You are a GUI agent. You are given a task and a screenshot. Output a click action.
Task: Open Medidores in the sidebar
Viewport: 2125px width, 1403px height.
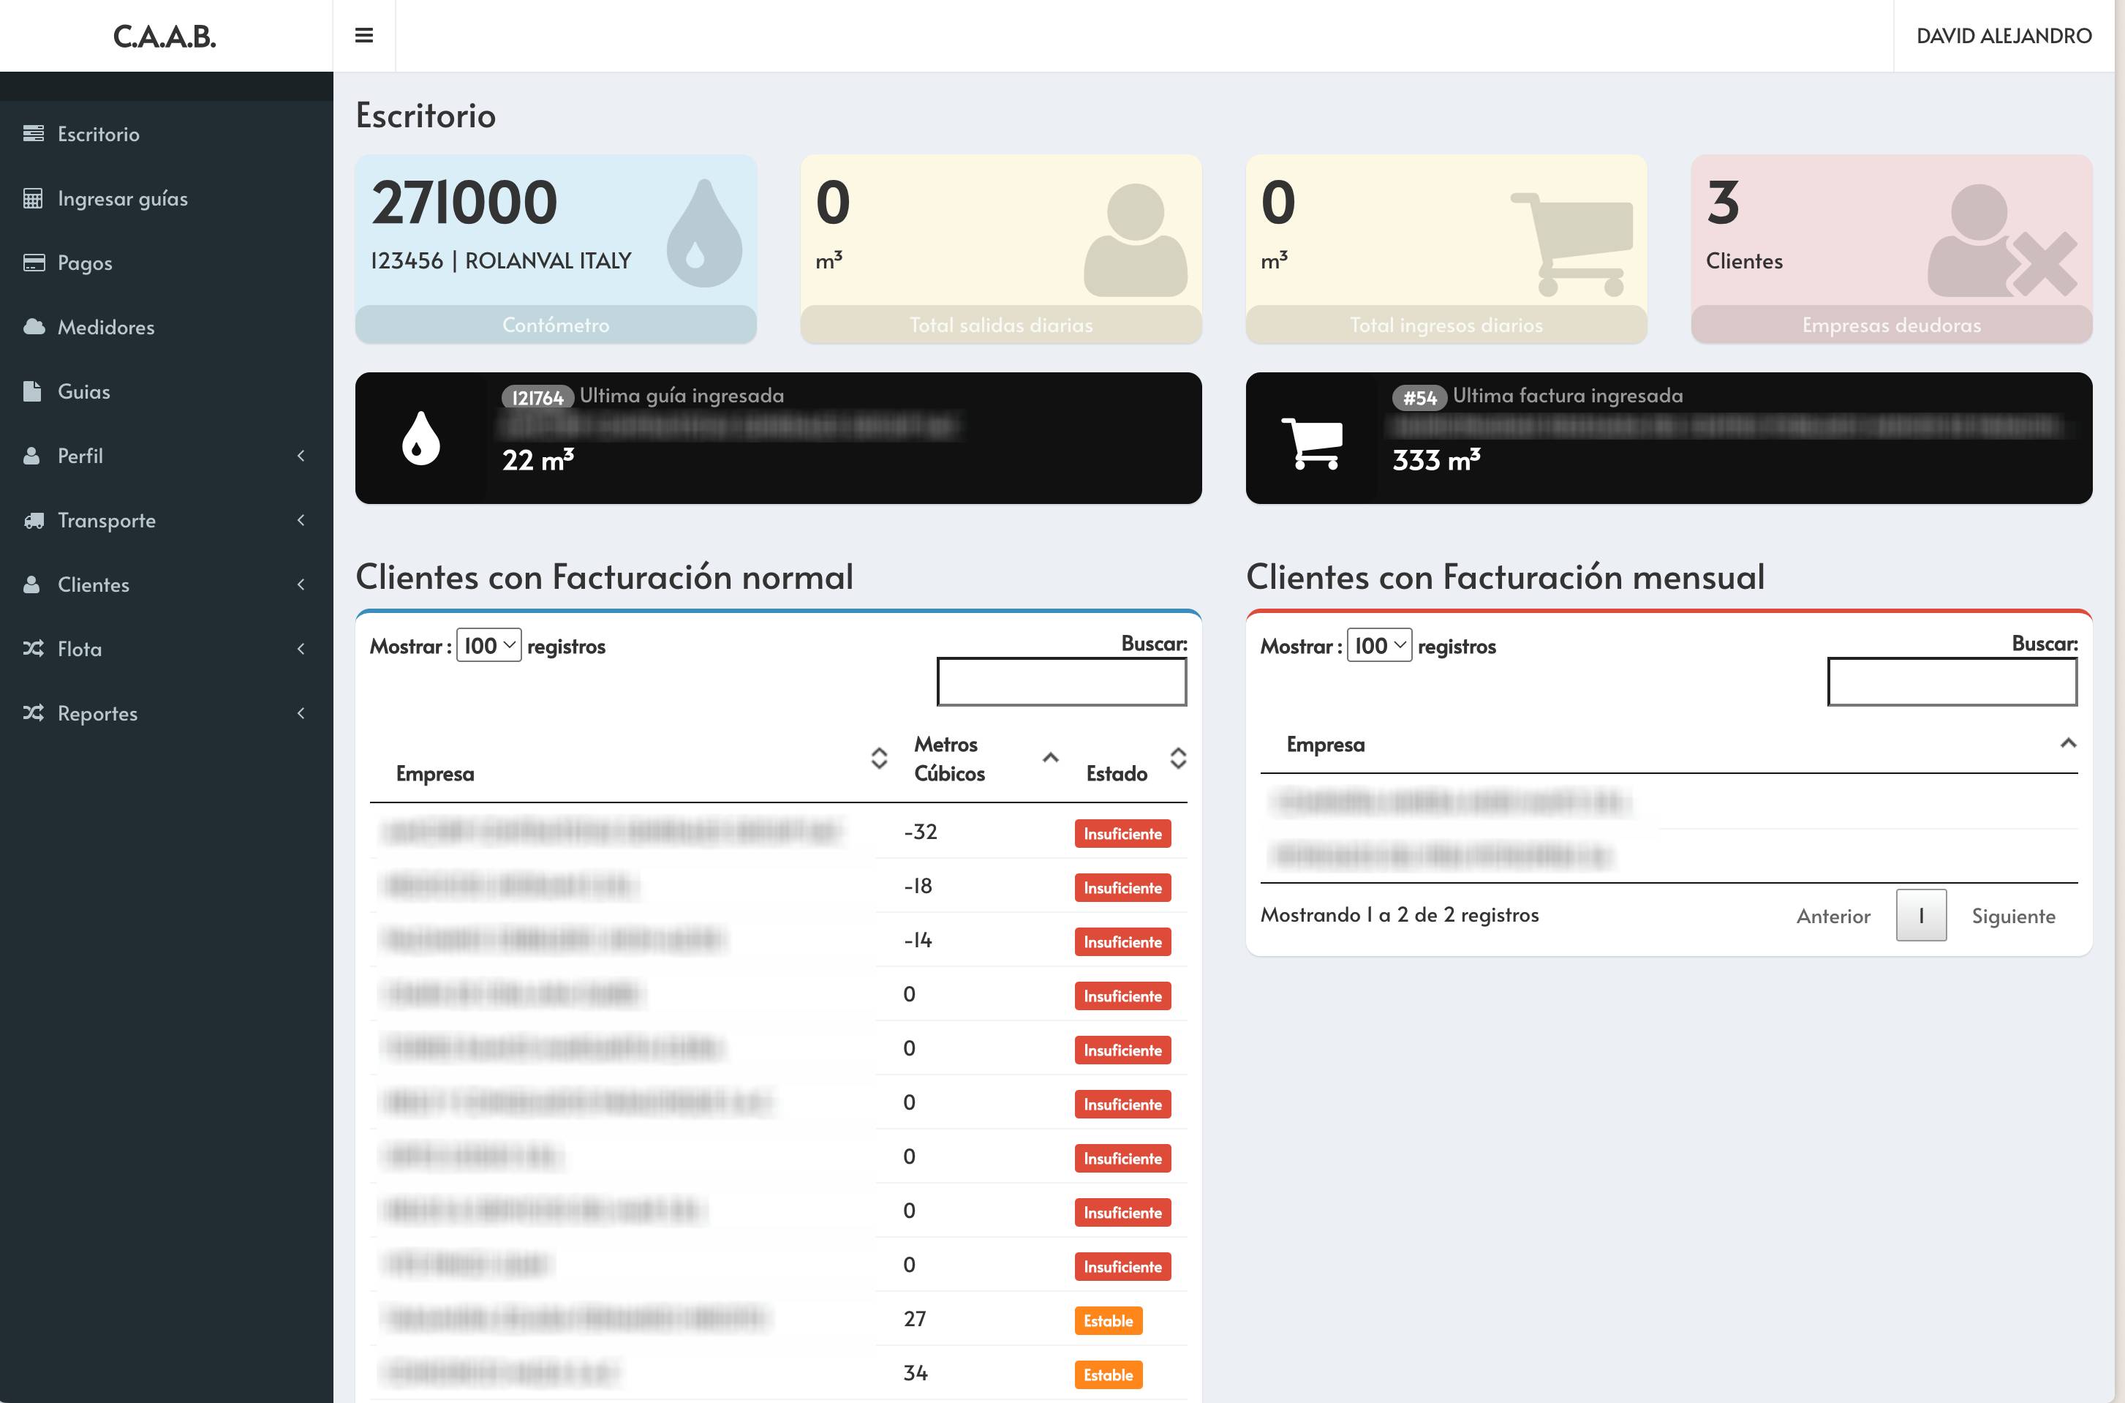[166, 326]
